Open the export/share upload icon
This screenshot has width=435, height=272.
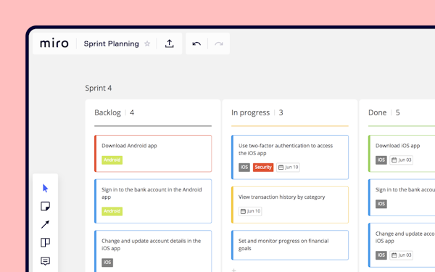click(x=169, y=44)
